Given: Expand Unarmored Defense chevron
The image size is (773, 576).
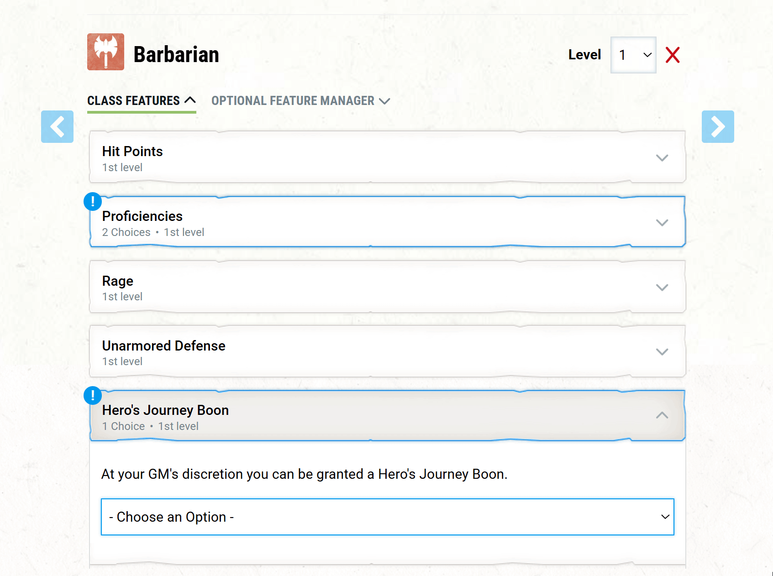Looking at the screenshot, I should pos(662,352).
